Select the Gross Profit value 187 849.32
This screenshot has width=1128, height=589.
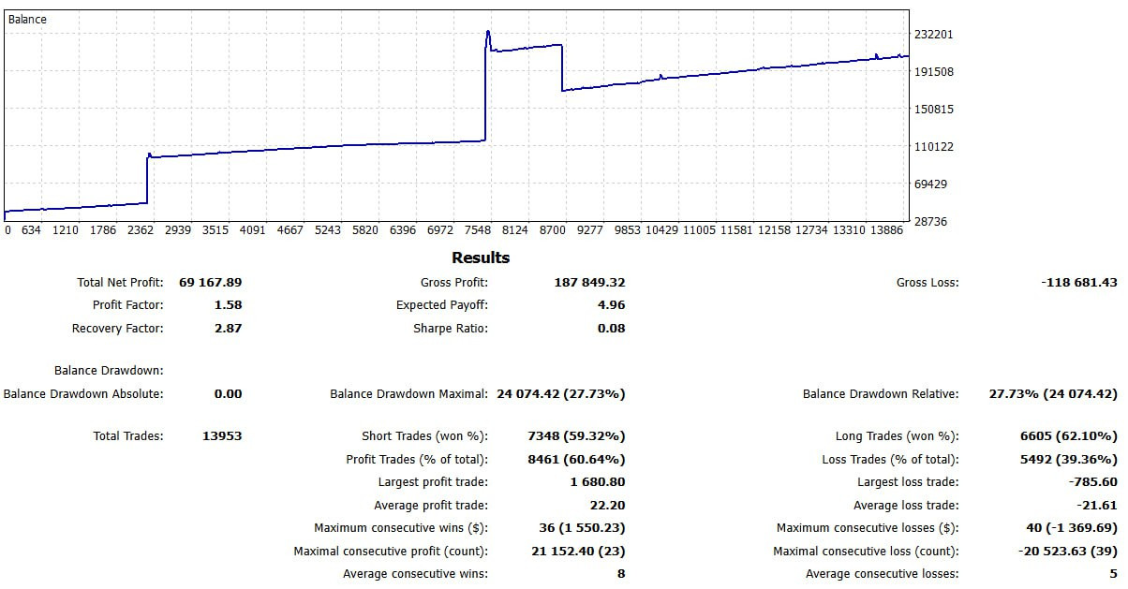(590, 282)
